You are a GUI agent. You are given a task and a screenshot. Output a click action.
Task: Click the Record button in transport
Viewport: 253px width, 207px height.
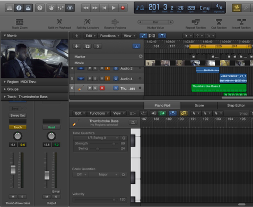[123, 8]
